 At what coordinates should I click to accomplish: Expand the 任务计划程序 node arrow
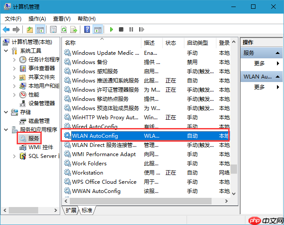[x=14, y=60]
